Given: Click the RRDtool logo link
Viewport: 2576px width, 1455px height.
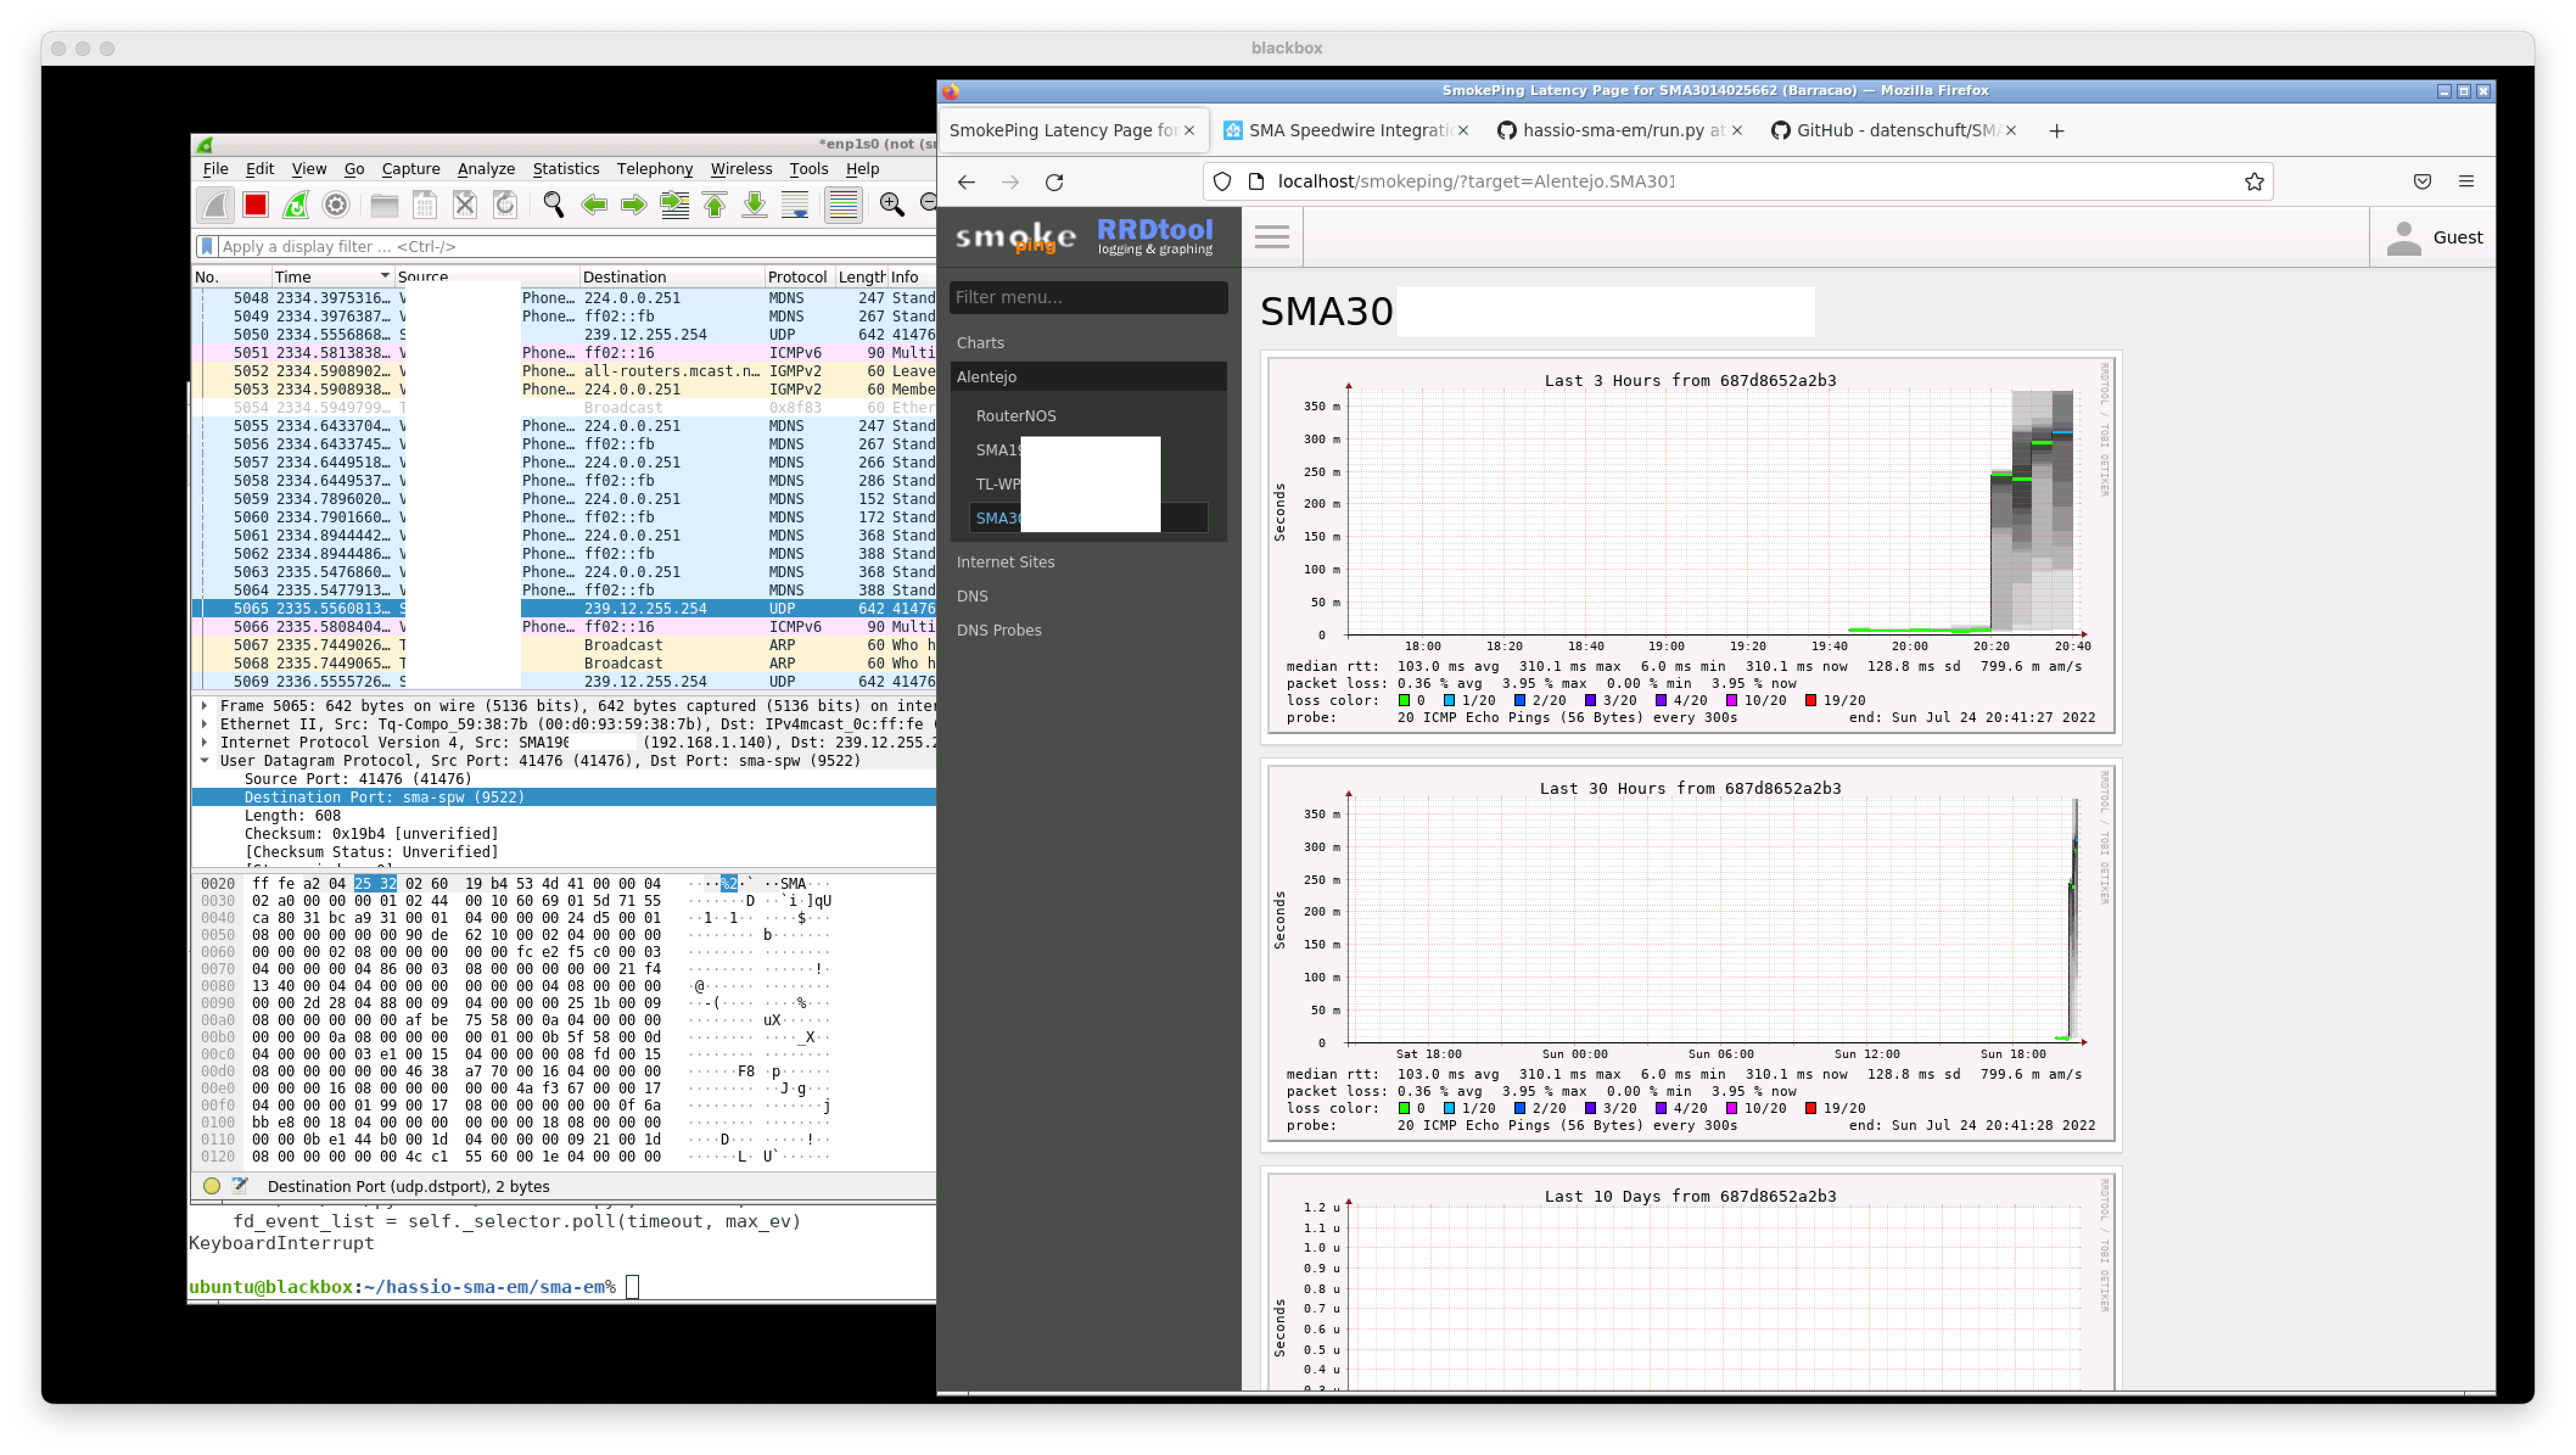Looking at the screenshot, I should [1155, 237].
